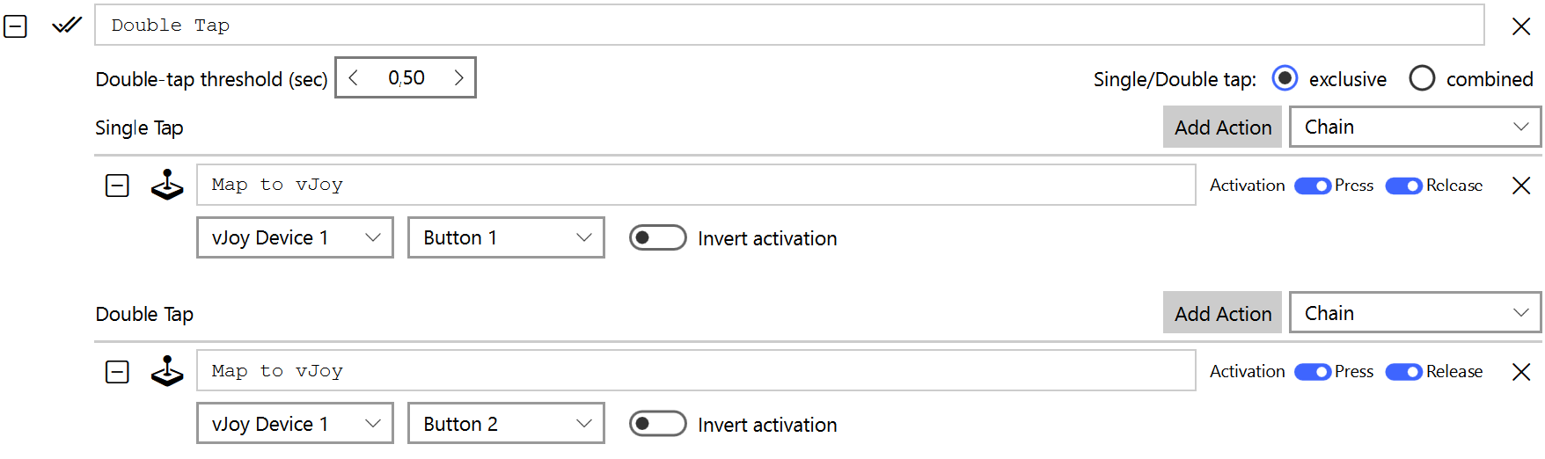Click the double-checkmark icon beside Double Tap title
Screen dimensions: 1545x459
[x=67, y=25]
